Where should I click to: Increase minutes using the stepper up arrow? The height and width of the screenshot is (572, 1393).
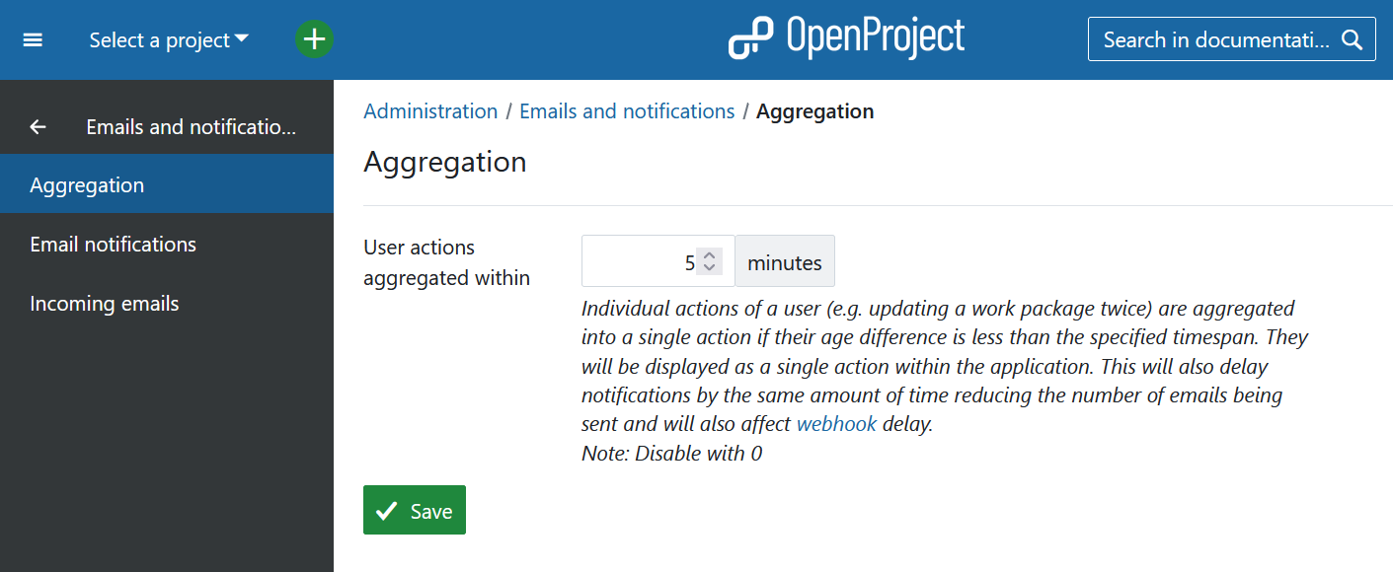[x=709, y=255]
